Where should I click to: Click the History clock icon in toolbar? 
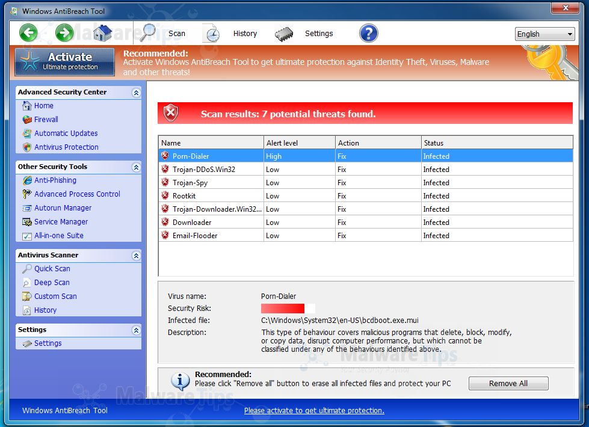pyautogui.click(x=212, y=34)
